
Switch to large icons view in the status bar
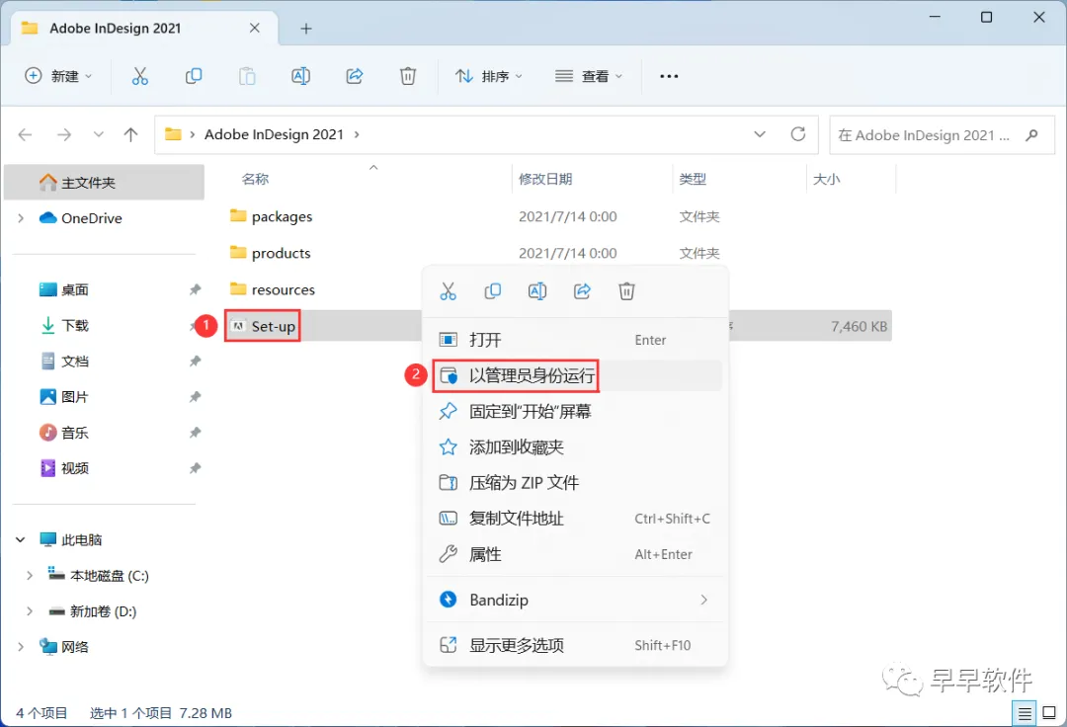(1049, 713)
